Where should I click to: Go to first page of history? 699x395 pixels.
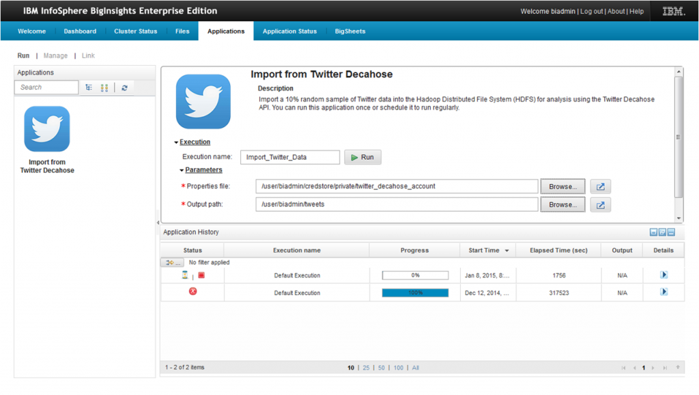[x=624, y=368]
